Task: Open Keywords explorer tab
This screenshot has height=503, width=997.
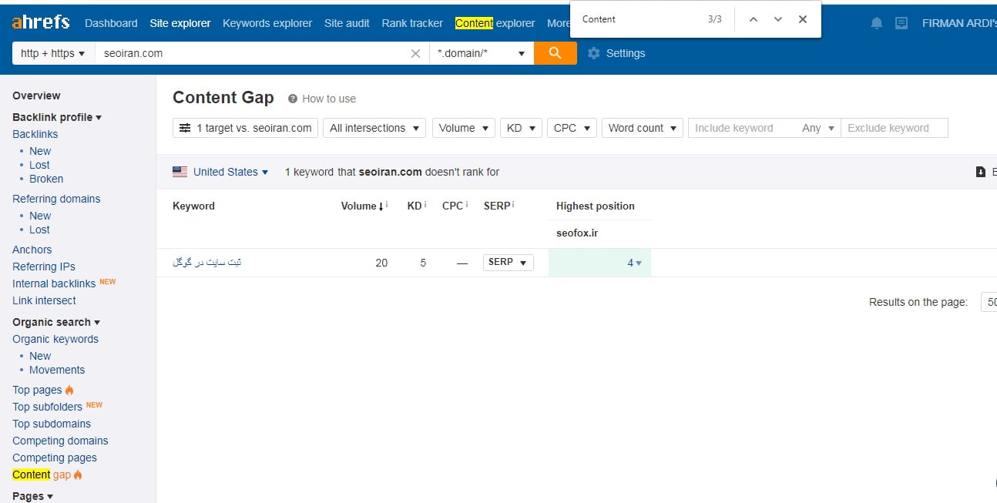Action: tap(267, 23)
